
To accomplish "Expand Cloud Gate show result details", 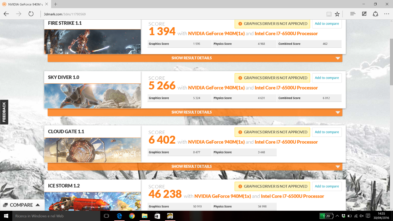I will pos(195,167).
